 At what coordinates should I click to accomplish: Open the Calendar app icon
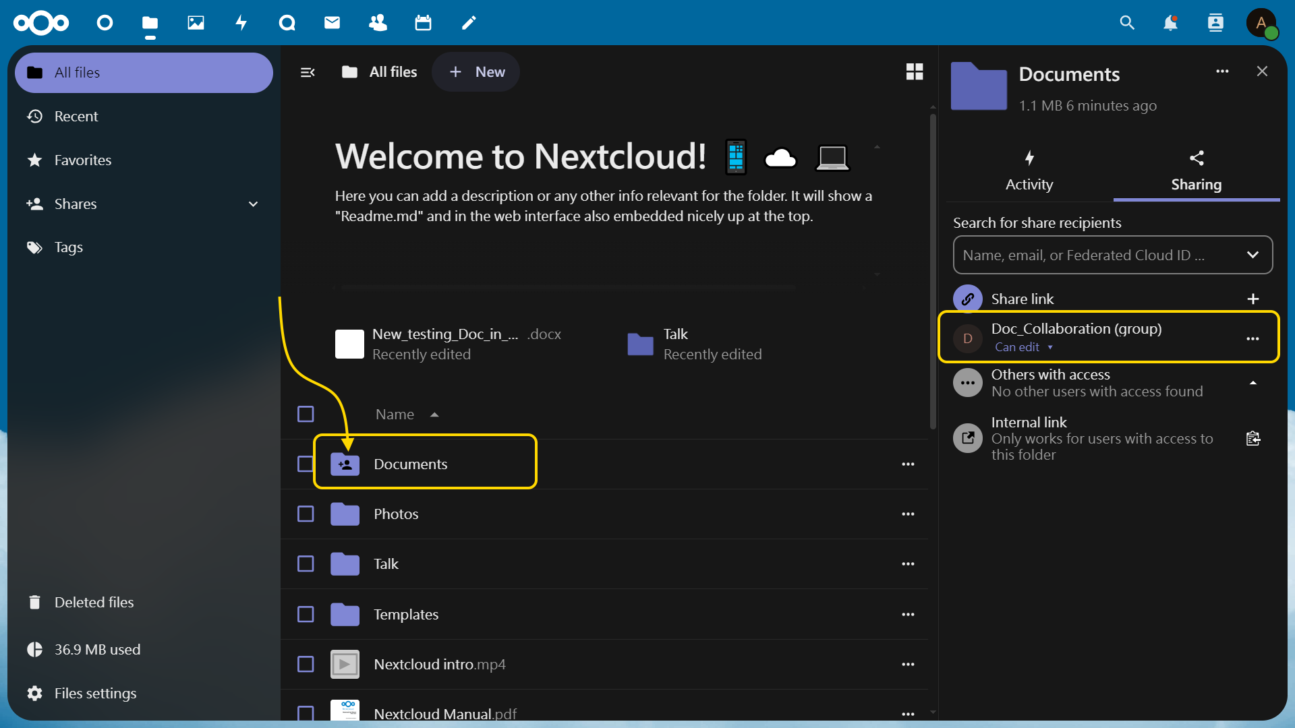tap(423, 23)
